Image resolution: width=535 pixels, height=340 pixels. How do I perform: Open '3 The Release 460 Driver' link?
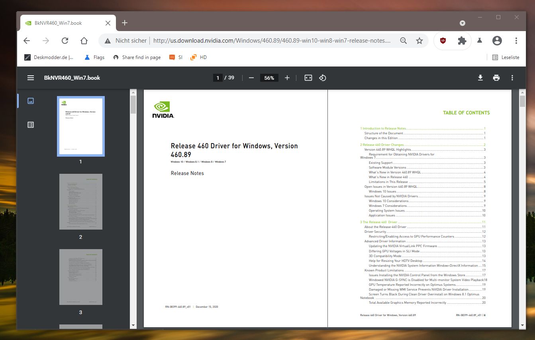click(423, 222)
